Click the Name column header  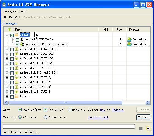point(18,30)
